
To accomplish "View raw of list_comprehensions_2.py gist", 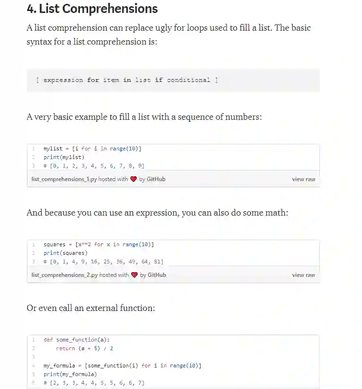I will [x=304, y=275].
